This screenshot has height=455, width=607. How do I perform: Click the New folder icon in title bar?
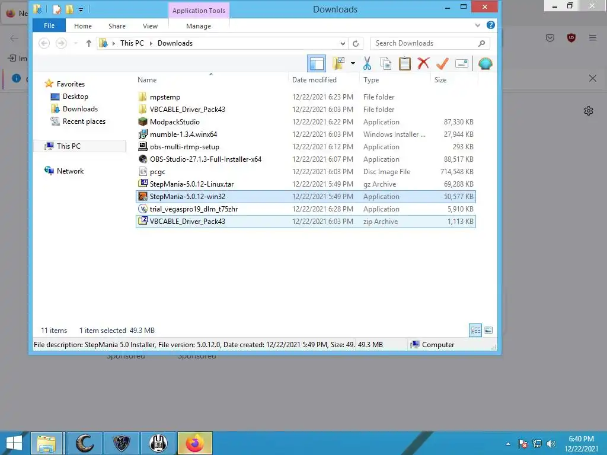70,9
